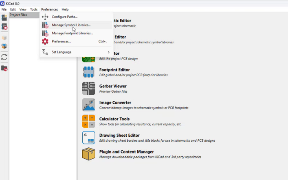
Task: Launch Footprint Editor via its icon
Action: 88,72
